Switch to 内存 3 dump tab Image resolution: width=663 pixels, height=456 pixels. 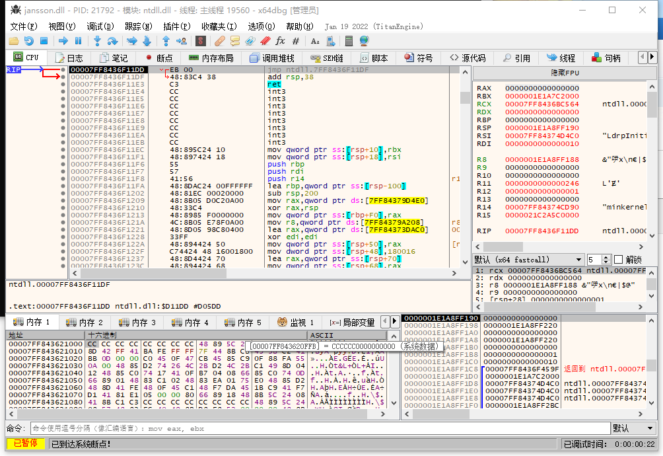point(137,323)
